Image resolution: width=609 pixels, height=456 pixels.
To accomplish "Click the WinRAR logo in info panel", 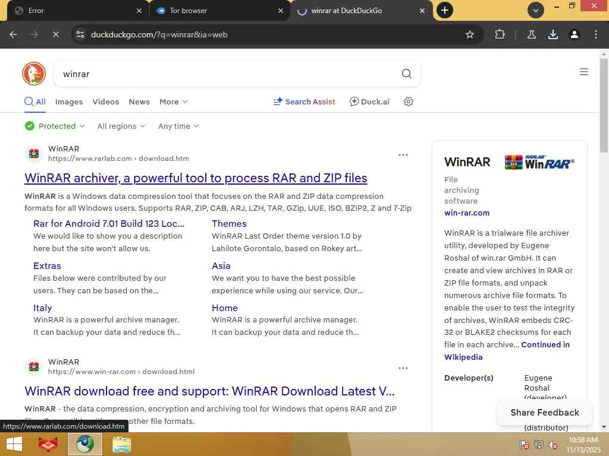I will (x=539, y=162).
